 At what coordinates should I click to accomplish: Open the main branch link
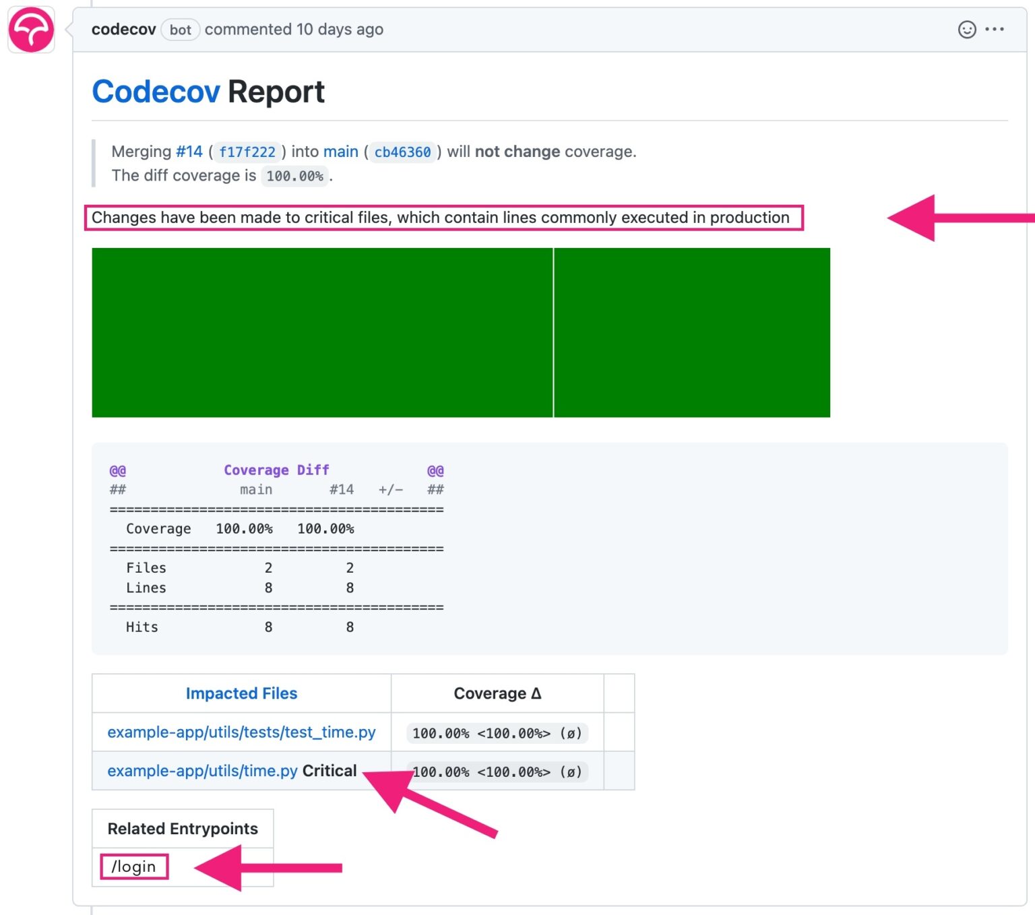click(x=340, y=152)
